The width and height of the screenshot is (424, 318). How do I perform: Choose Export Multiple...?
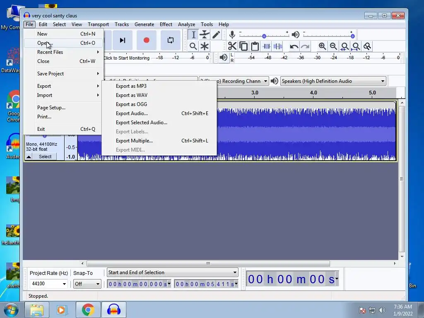[159, 141]
